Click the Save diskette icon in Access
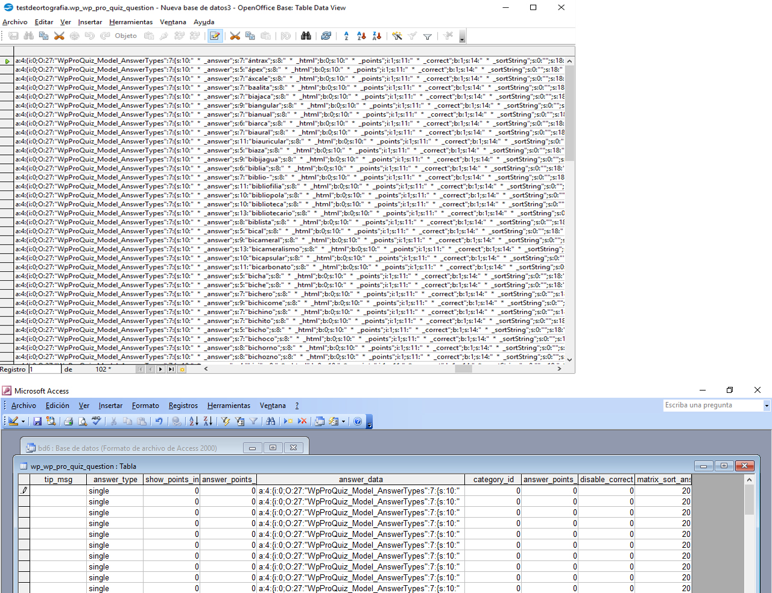 37,421
